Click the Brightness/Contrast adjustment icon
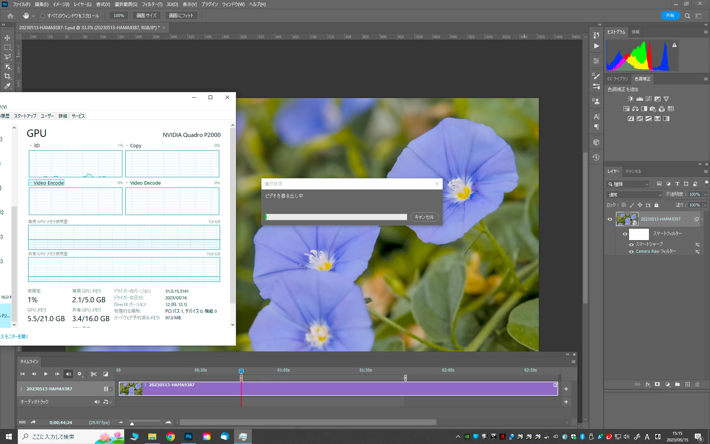This screenshot has width=710, height=444. pos(630,99)
